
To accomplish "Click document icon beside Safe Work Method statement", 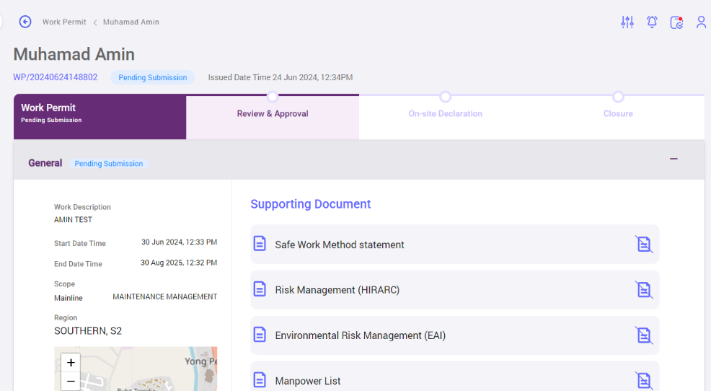I will pos(260,244).
